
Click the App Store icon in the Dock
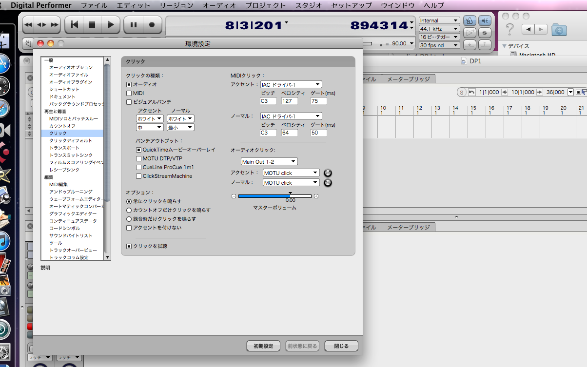(4, 63)
